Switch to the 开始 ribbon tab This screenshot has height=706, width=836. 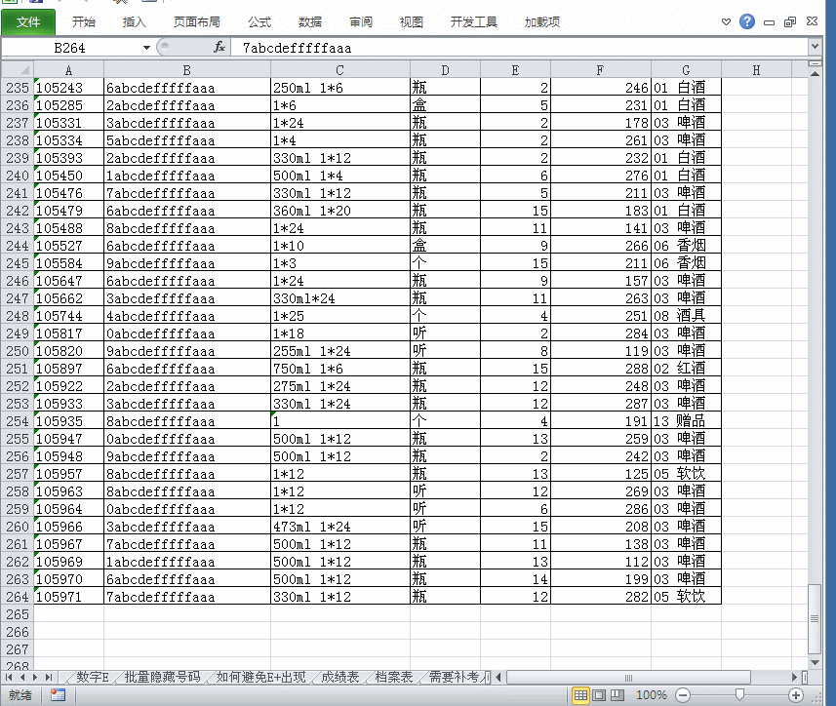(x=84, y=22)
